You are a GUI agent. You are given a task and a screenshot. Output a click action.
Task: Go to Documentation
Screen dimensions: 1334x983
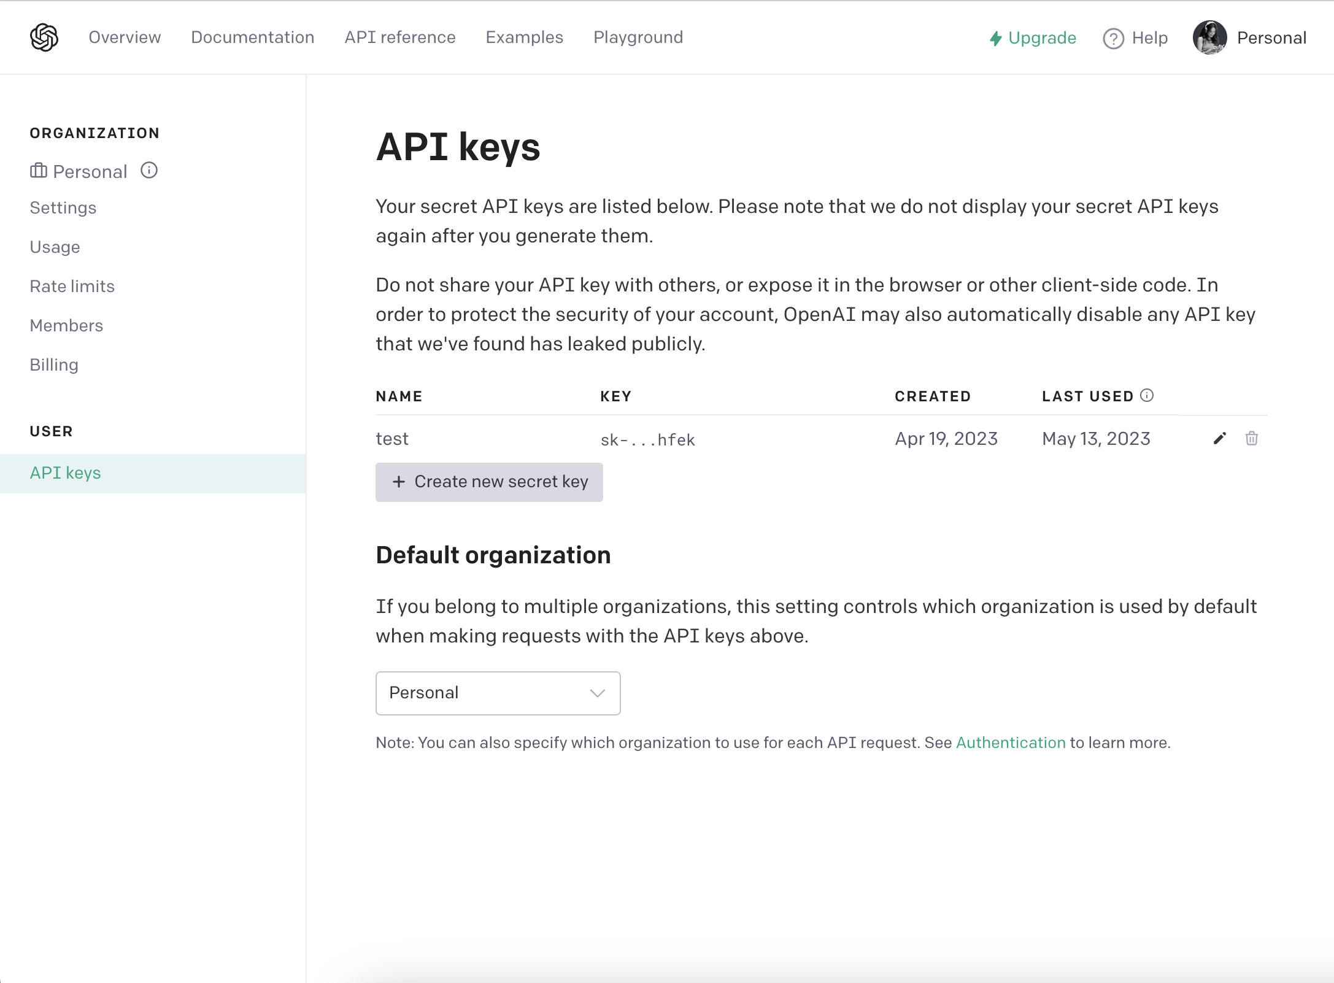(253, 37)
